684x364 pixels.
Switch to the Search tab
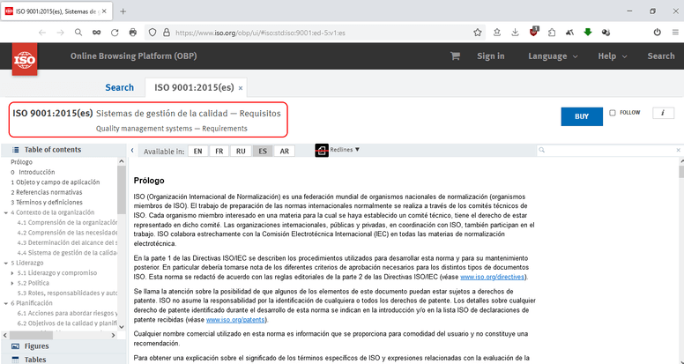(x=119, y=87)
